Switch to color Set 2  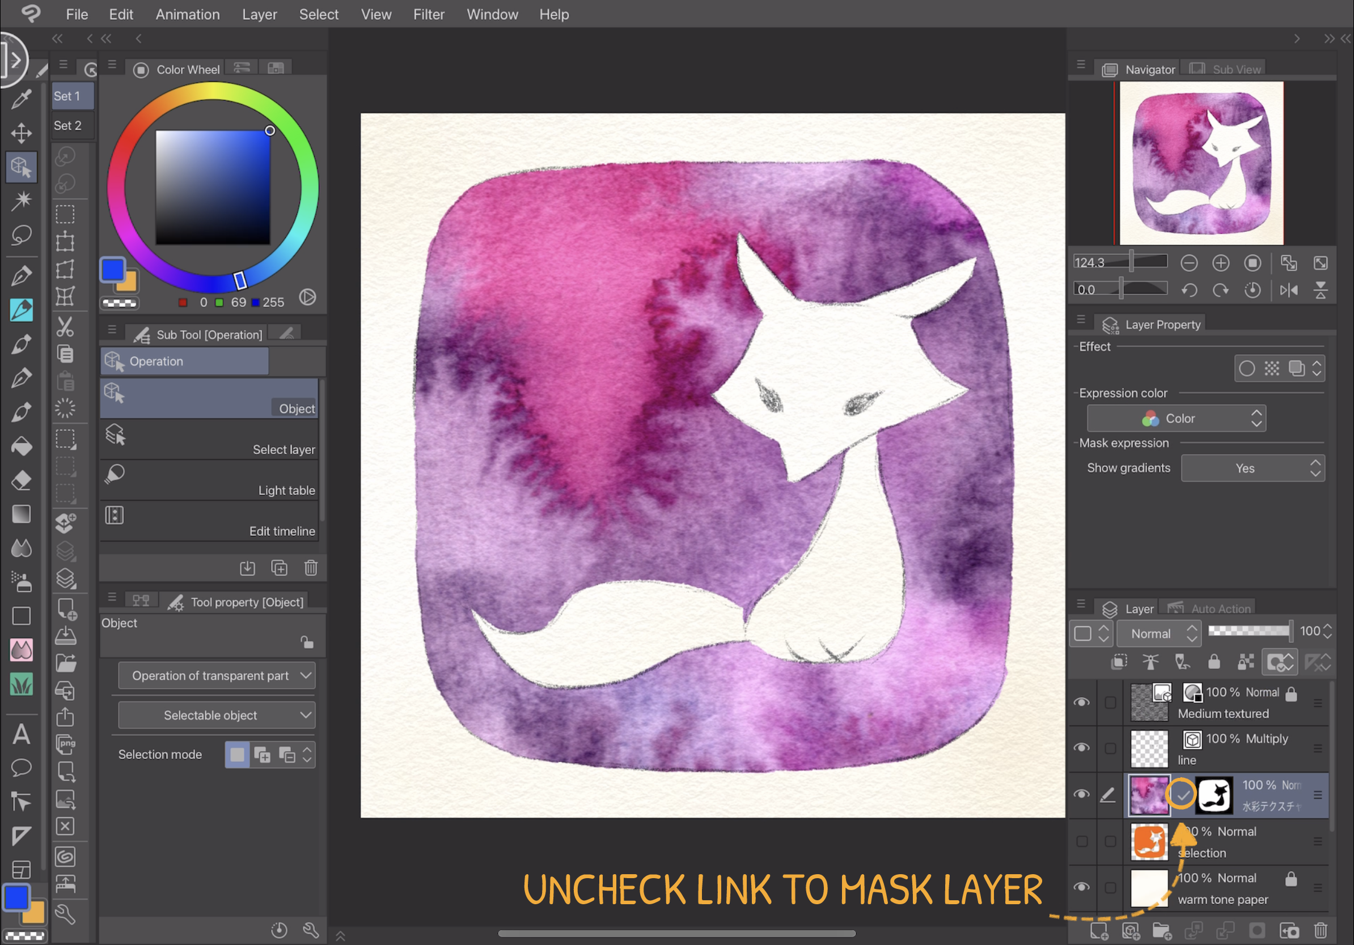coord(69,125)
